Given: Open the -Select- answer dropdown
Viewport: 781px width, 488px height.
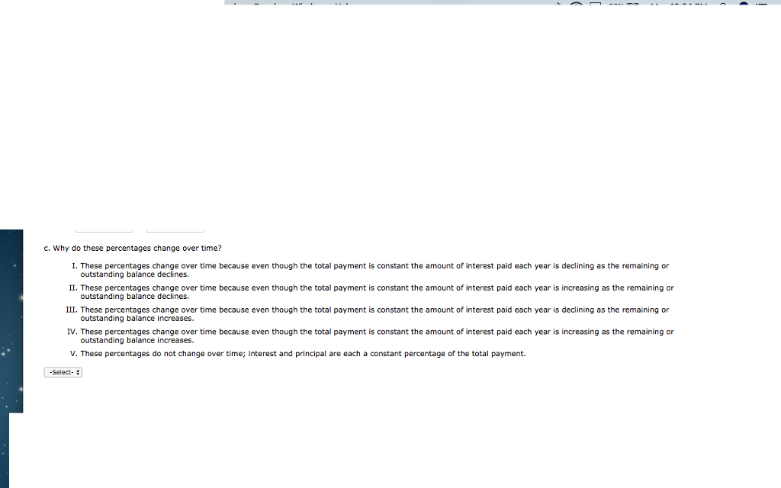Looking at the screenshot, I should [63, 372].
